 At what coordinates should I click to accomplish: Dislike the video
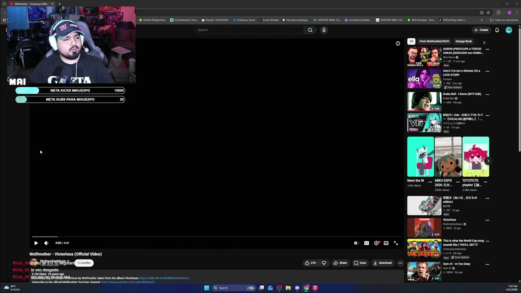[x=324, y=263]
